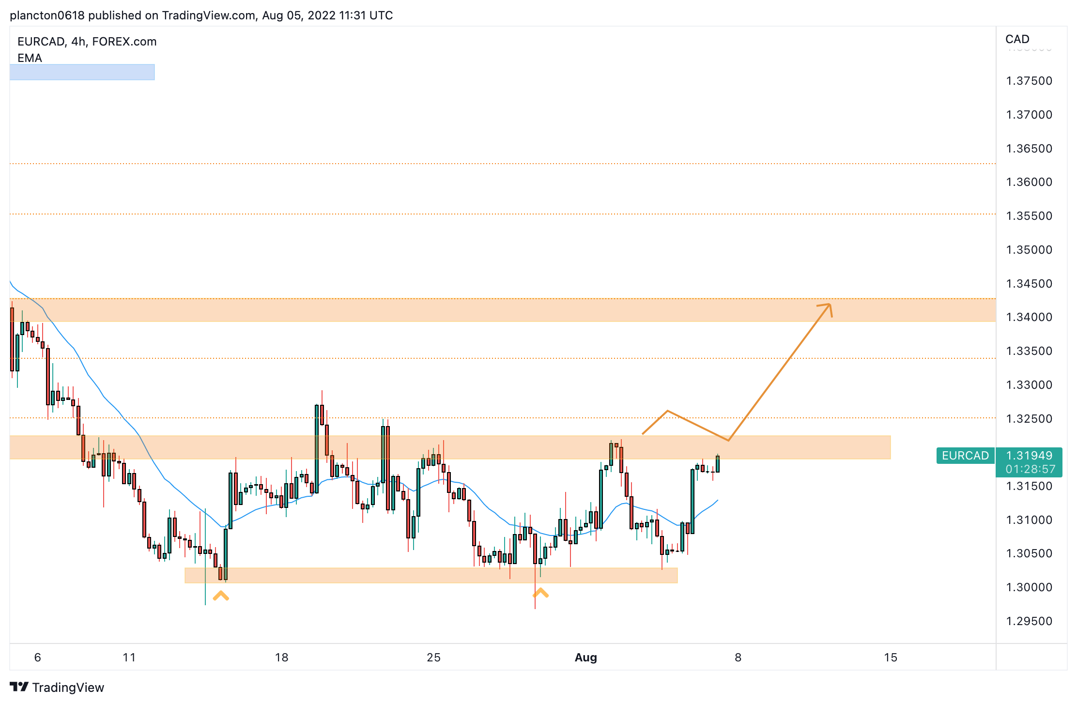Click the 1.34000 price axis label

click(x=1029, y=317)
